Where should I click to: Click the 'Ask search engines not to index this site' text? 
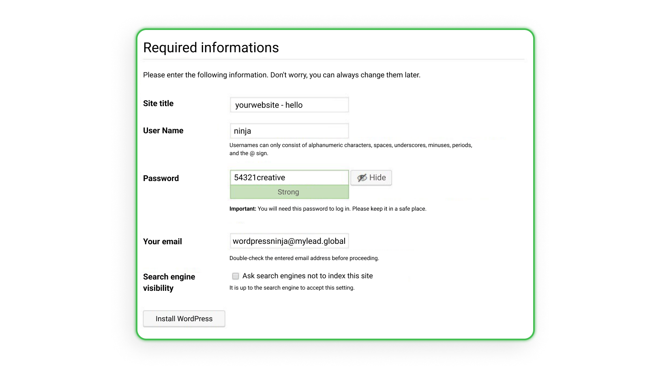307,276
